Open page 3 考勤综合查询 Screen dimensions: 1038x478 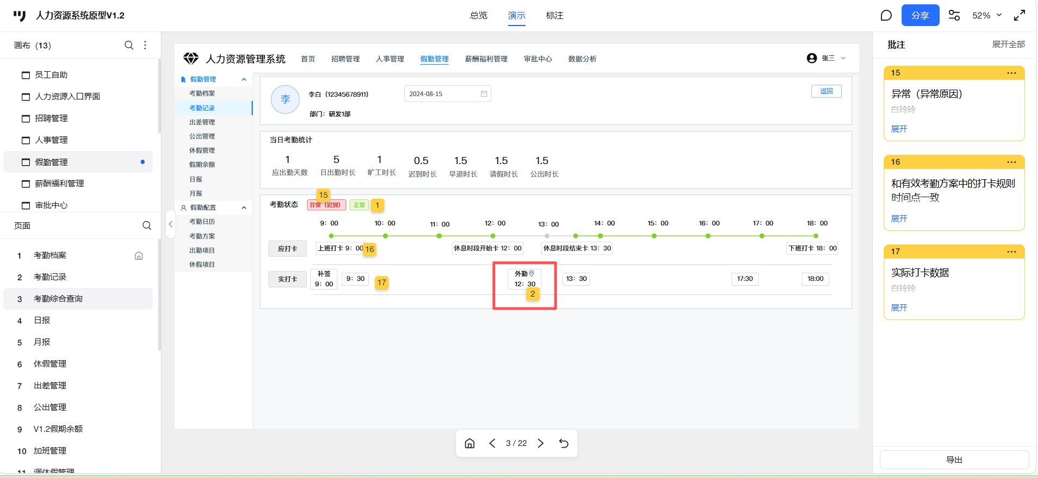click(x=78, y=299)
